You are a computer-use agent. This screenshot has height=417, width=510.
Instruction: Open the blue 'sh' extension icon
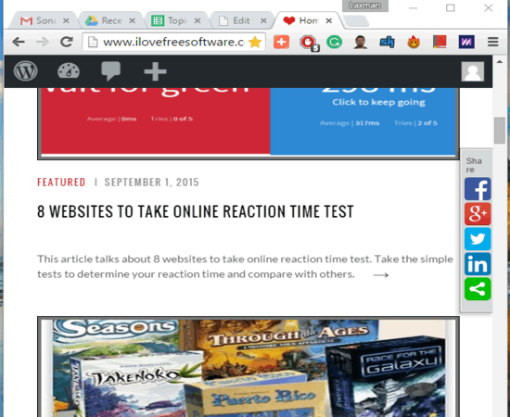387,42
